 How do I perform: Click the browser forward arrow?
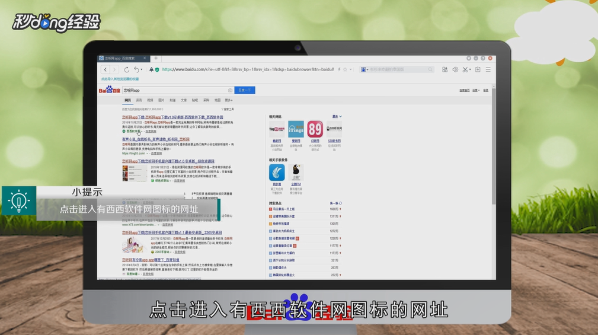(114, 69)
